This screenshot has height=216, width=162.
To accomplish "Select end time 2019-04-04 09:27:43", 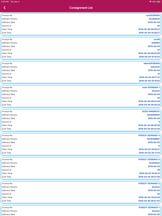I will (149, 201).
